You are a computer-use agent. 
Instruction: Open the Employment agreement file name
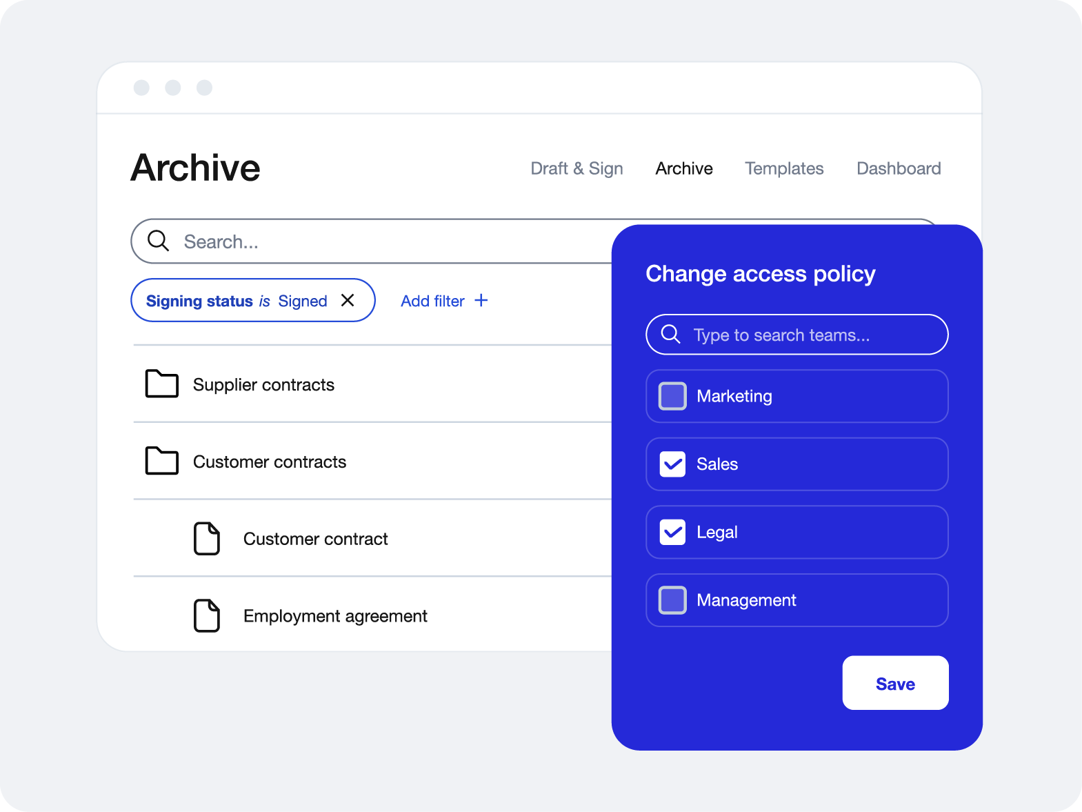[335, 616]
